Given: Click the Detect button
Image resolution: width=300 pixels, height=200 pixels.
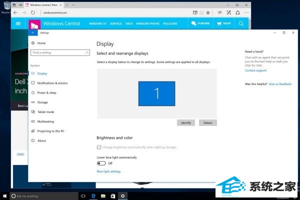Looking at the screenshot, I should 208,123.
